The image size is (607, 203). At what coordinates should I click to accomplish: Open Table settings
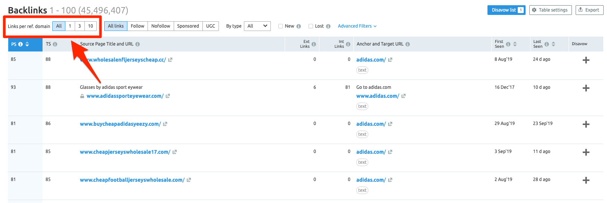pyautogui.click(x=550, y=10)
